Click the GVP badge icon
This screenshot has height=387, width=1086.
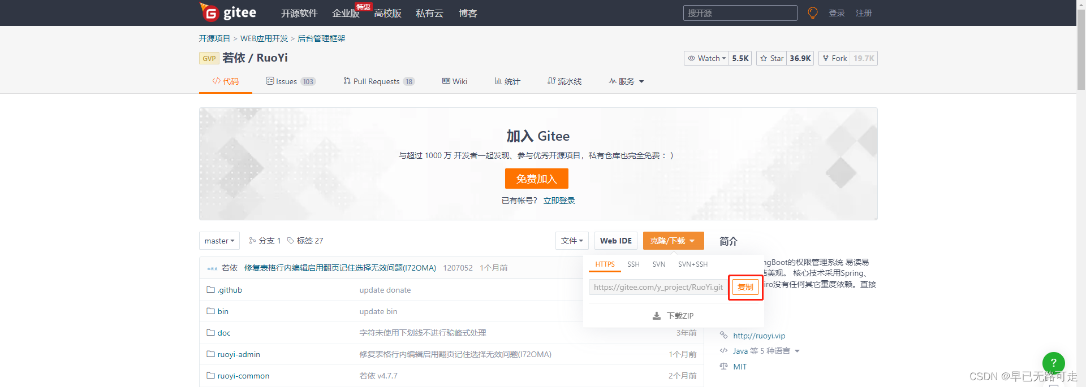pos(209,58)
